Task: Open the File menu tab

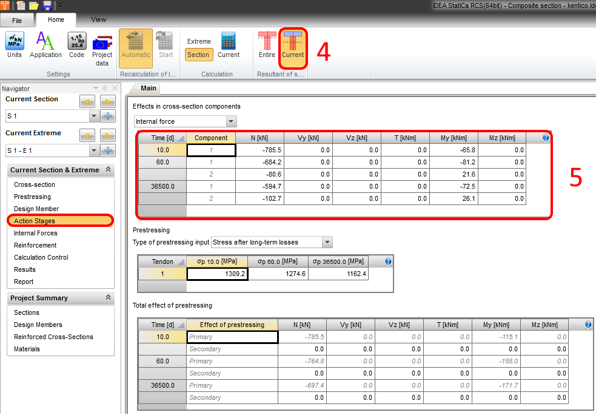Action: pos(17,20)
